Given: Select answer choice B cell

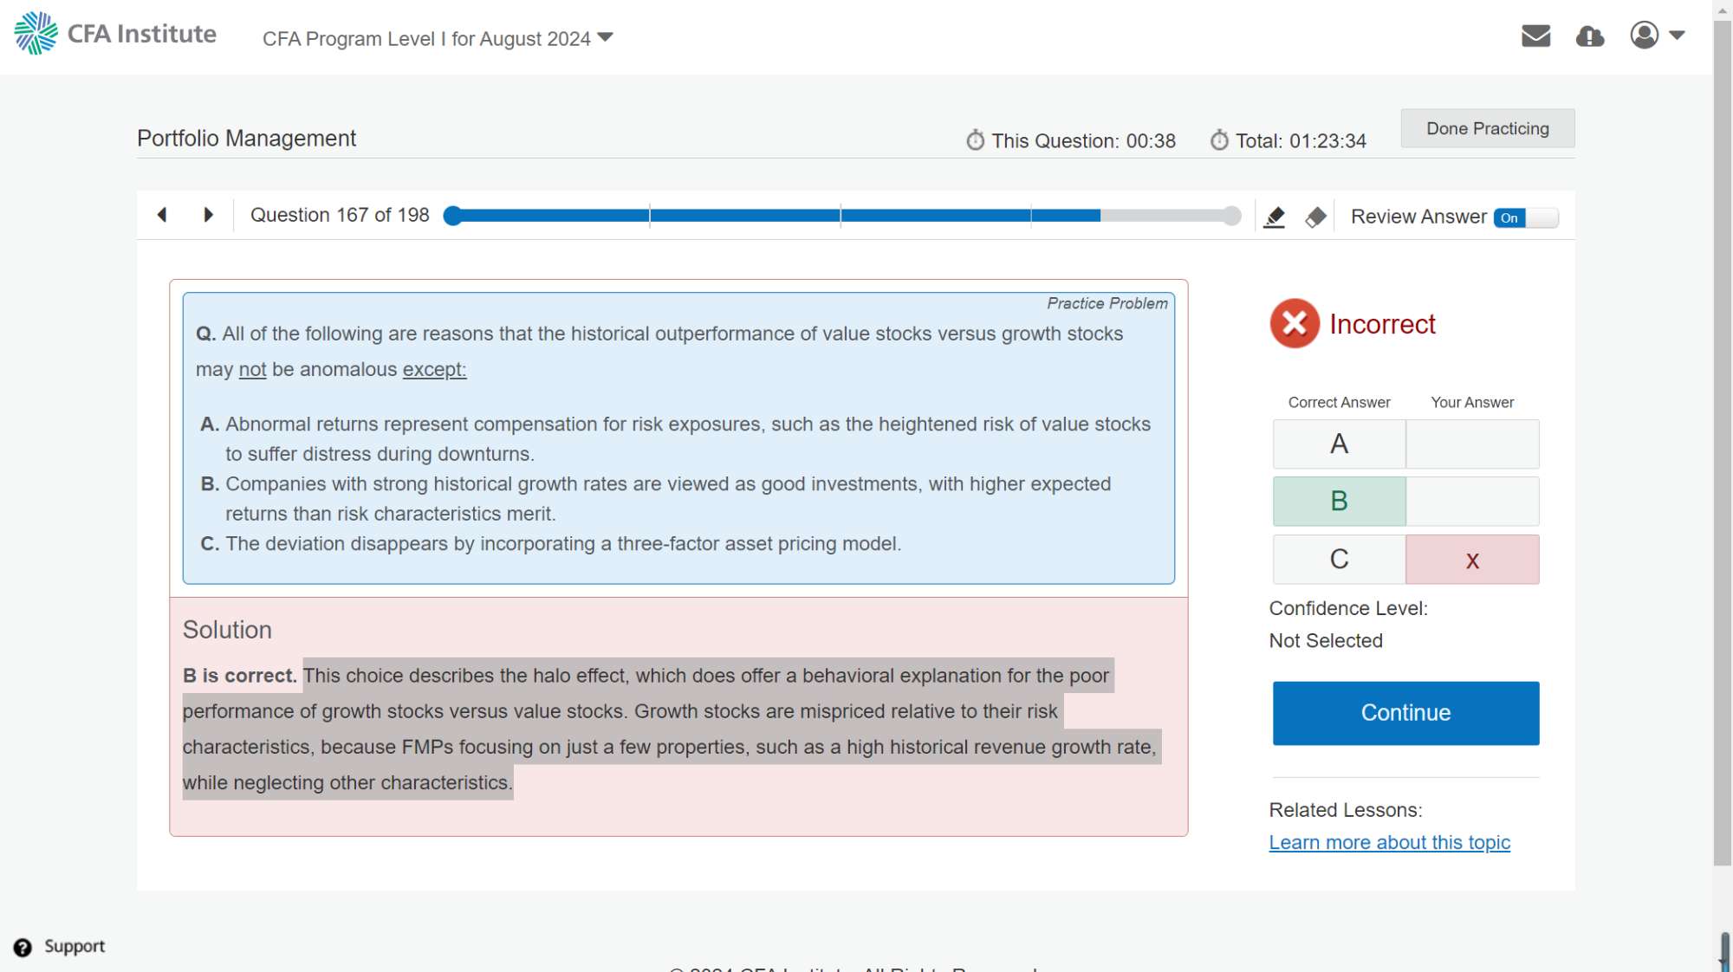Looking at the screenshot, I should (1339, 502).
